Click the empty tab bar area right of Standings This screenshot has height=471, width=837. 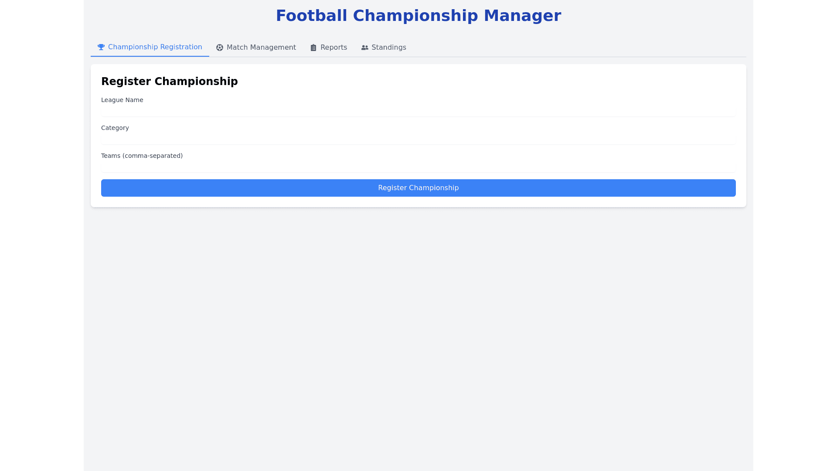click(x=567, y=48)
